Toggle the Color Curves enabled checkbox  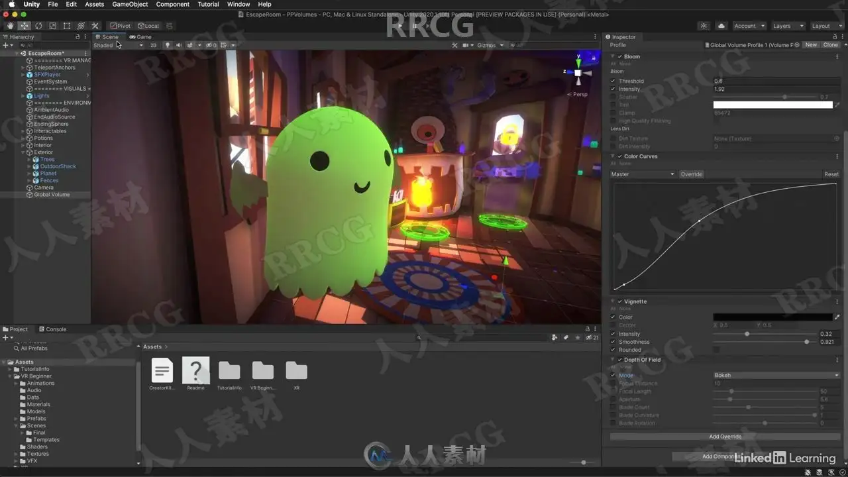[620, 157]
